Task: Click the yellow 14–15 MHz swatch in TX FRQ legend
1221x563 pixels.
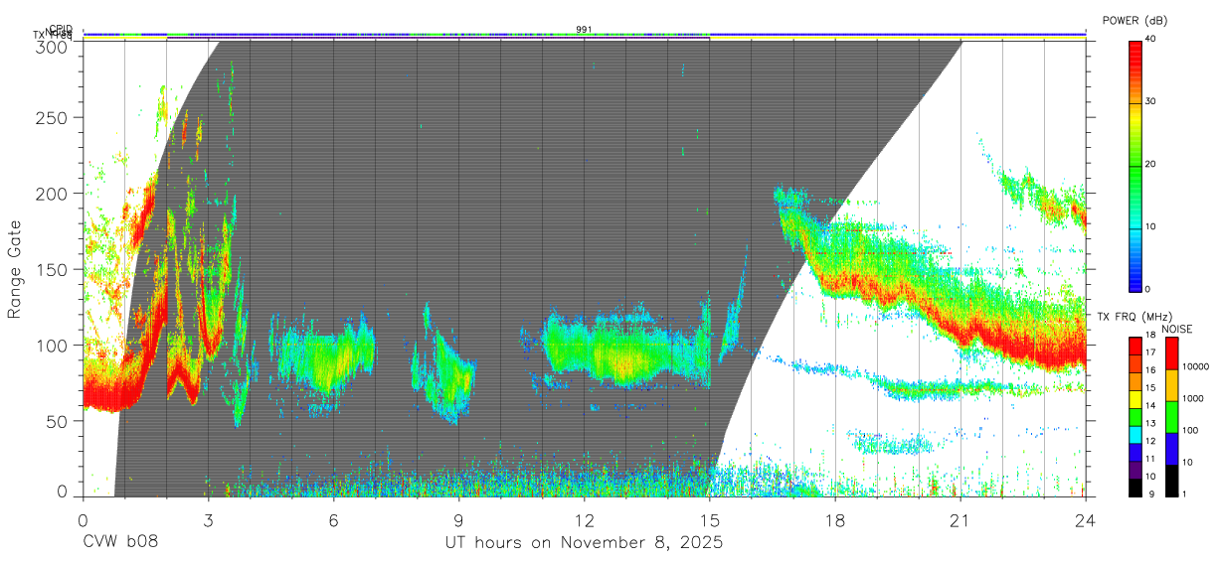Action: 1135,398
